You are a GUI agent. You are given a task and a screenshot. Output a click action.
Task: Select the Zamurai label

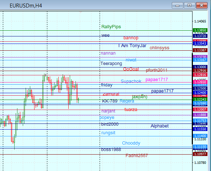pos(111,94)
